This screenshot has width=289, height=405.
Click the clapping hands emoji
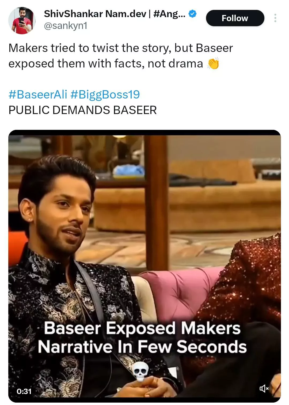(213, 63)
